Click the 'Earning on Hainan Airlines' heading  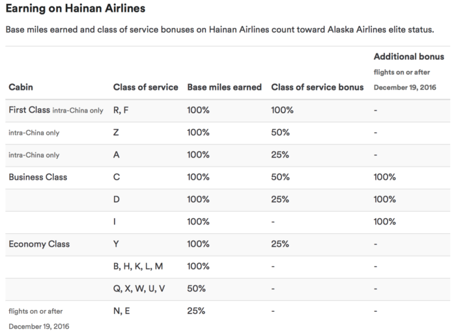pyautogui.click(x=76, y=8)
